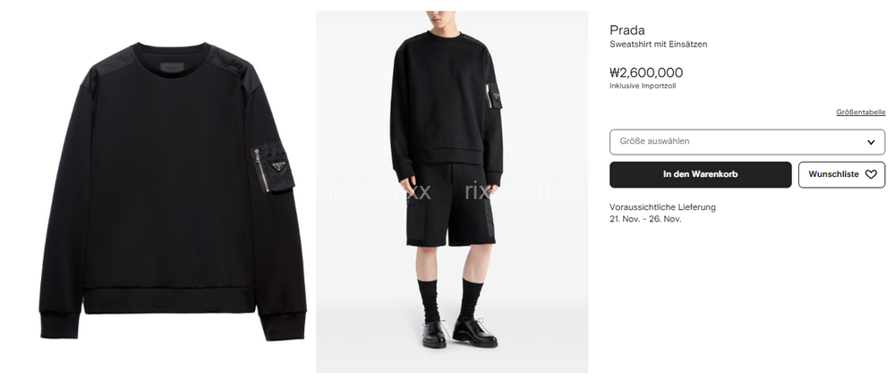Click the Prada brand name heading
Viewport: 895px width, 376px height.
tap(626, 30)
